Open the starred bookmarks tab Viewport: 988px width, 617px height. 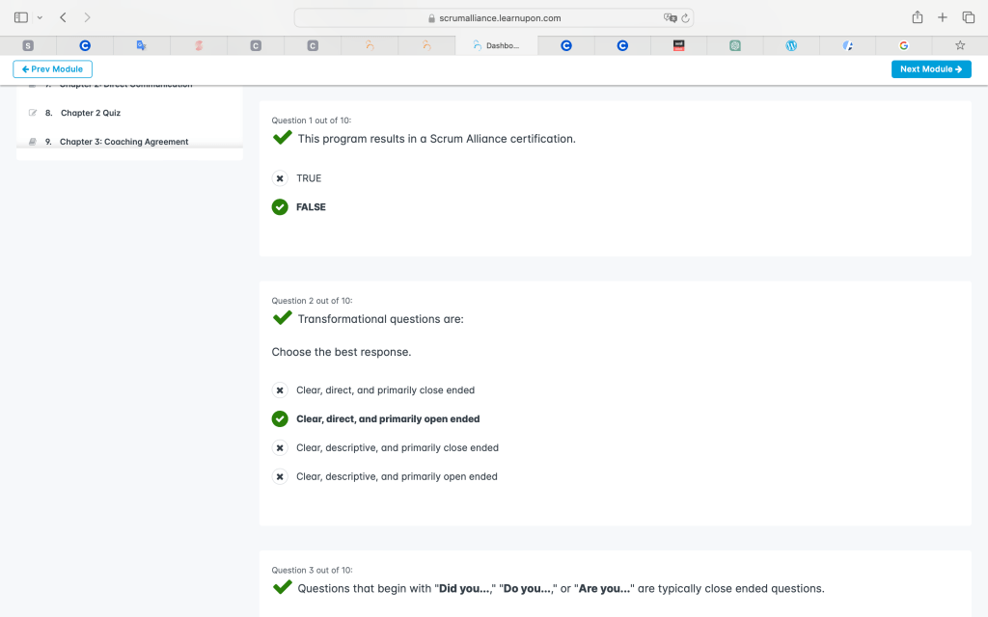click(x=959, y=45)
